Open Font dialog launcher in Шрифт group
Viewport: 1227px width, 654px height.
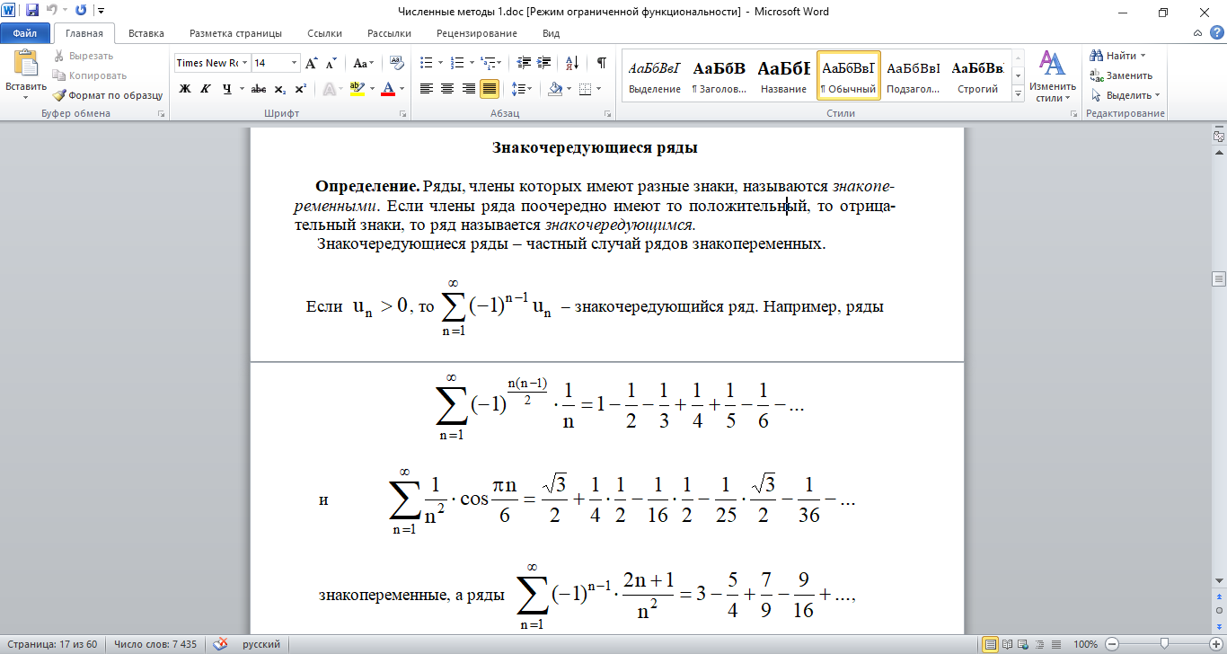402,114
